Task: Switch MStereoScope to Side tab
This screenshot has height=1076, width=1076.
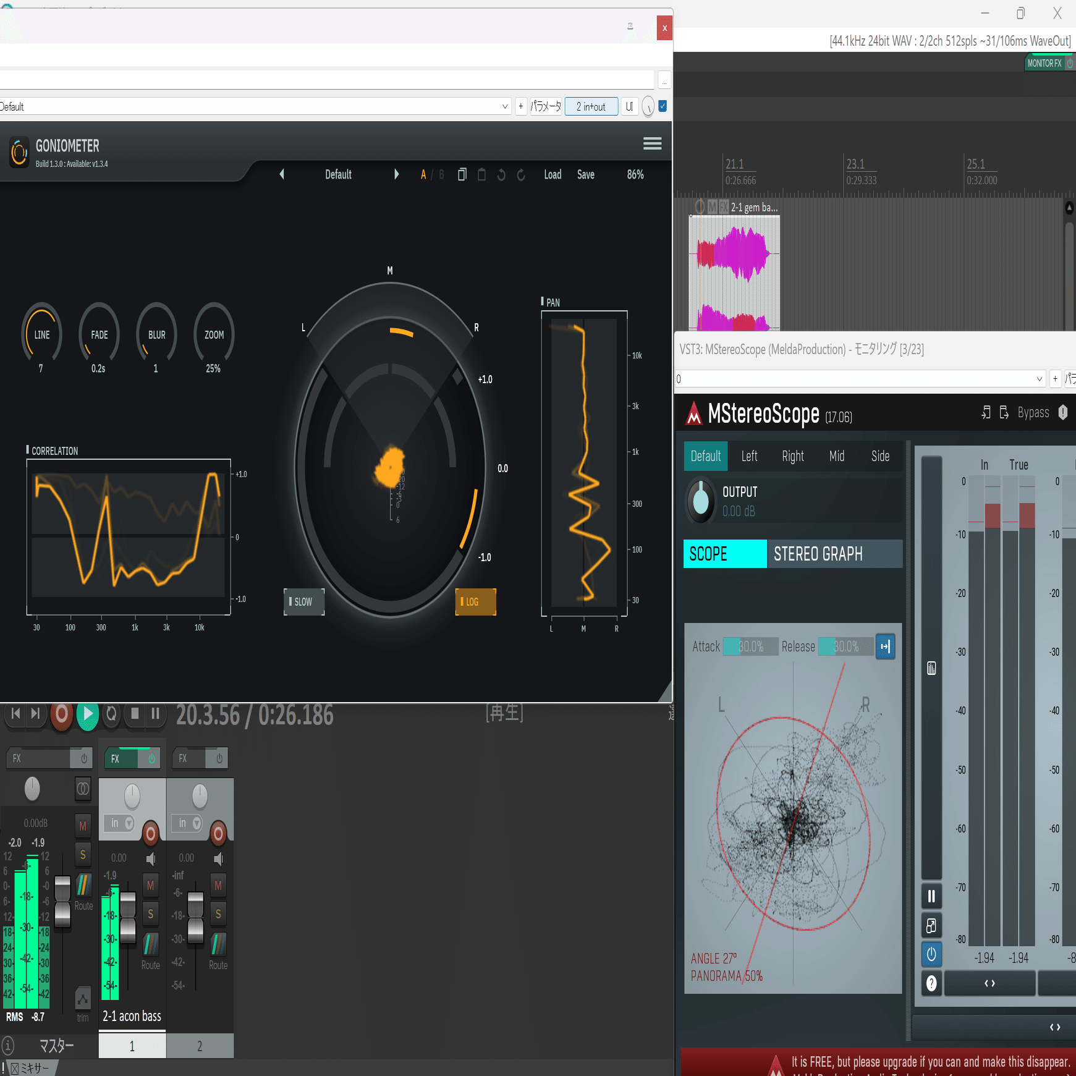Action: tap(881, 456)
